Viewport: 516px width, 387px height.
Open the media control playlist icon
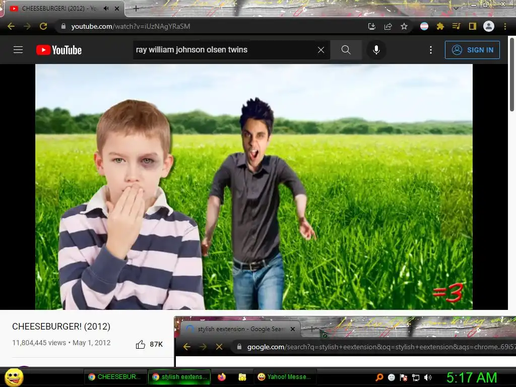coord(457,26)
